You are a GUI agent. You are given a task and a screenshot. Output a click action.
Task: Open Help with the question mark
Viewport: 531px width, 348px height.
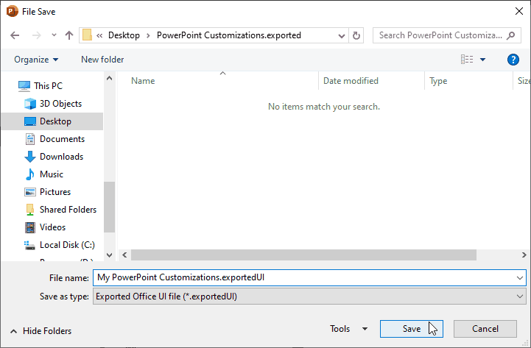click(513, 60)
